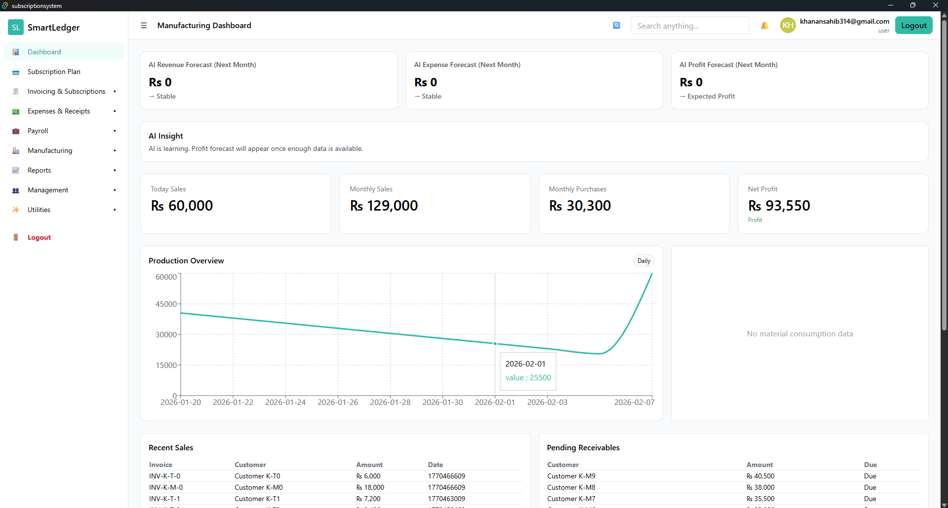Click the Reports chart icon
Viewport: 948px width, 508px height.
16,171
